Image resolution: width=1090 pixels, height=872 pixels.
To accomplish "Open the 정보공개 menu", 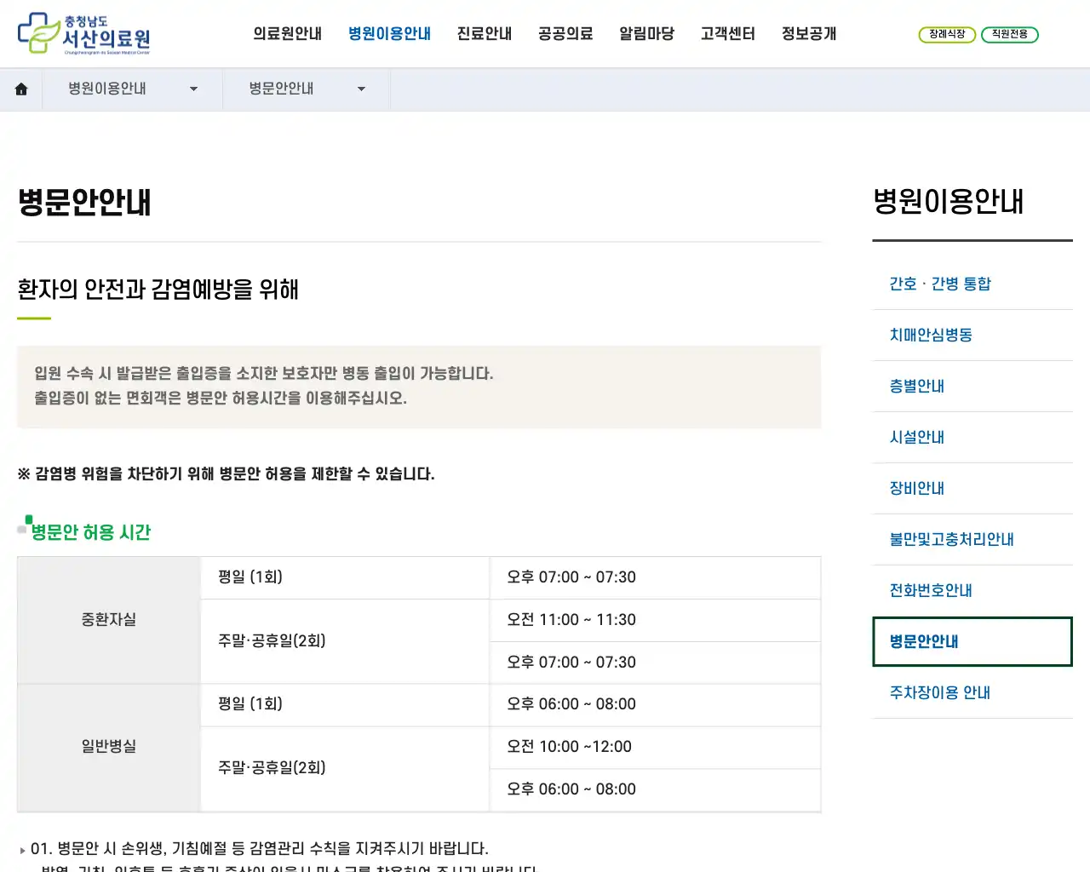I will point(807,33).
